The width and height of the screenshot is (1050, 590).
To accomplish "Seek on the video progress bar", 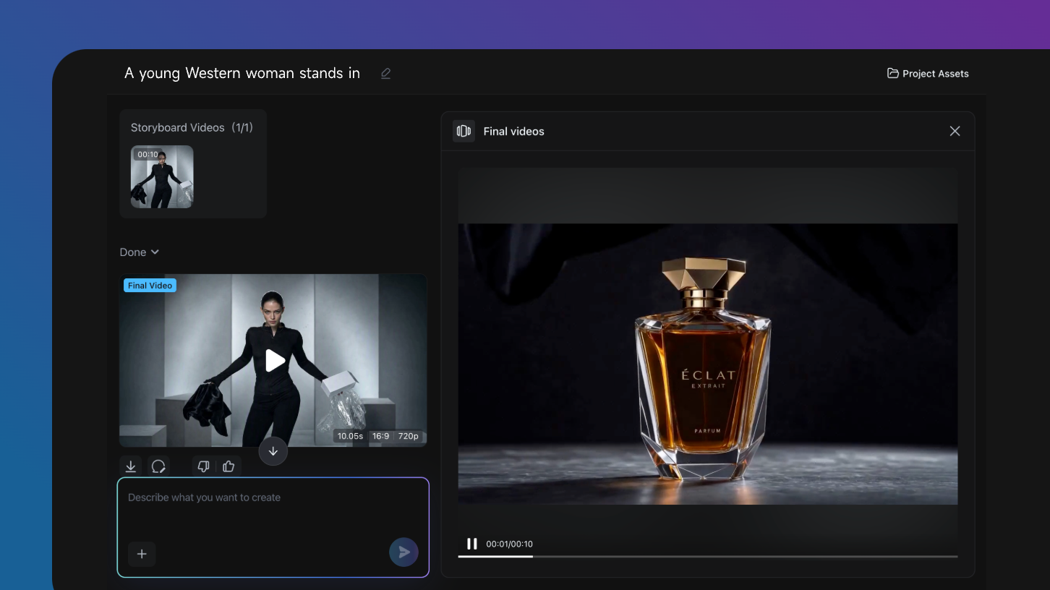I will click(708, 556).
